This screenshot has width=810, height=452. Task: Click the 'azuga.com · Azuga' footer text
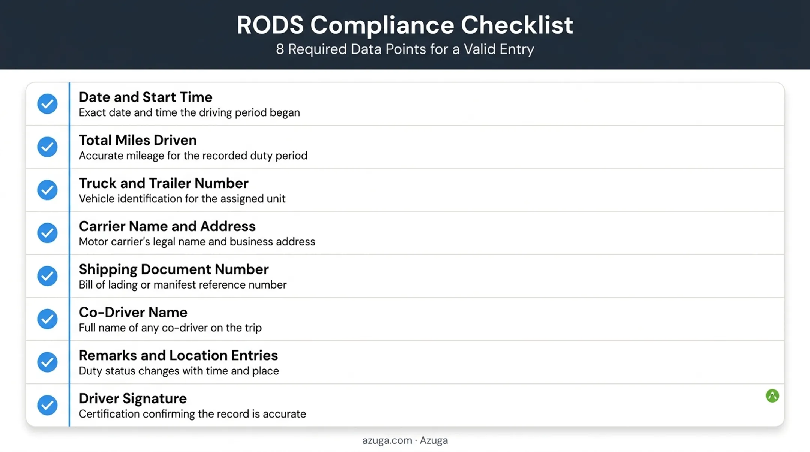(405, 440)
